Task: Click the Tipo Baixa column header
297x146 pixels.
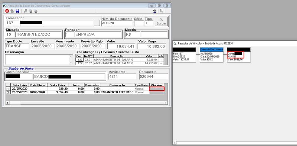Action: [142, 85]
